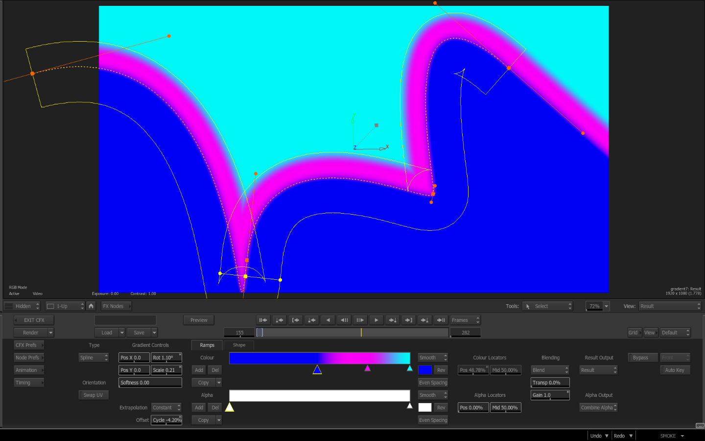Open the Blend blending mode dropdown
The height and width of the screenshot is (441, 705).
(x=550, y=370)
